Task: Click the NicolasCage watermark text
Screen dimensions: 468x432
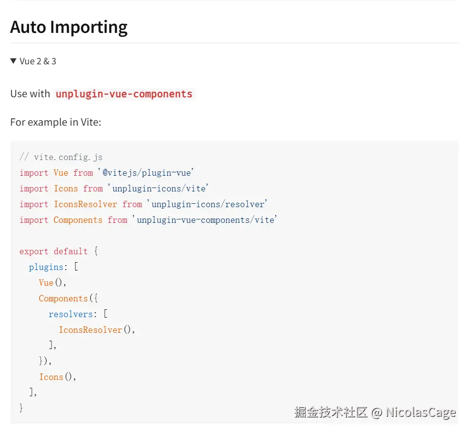Action: [x=420, y=412]
